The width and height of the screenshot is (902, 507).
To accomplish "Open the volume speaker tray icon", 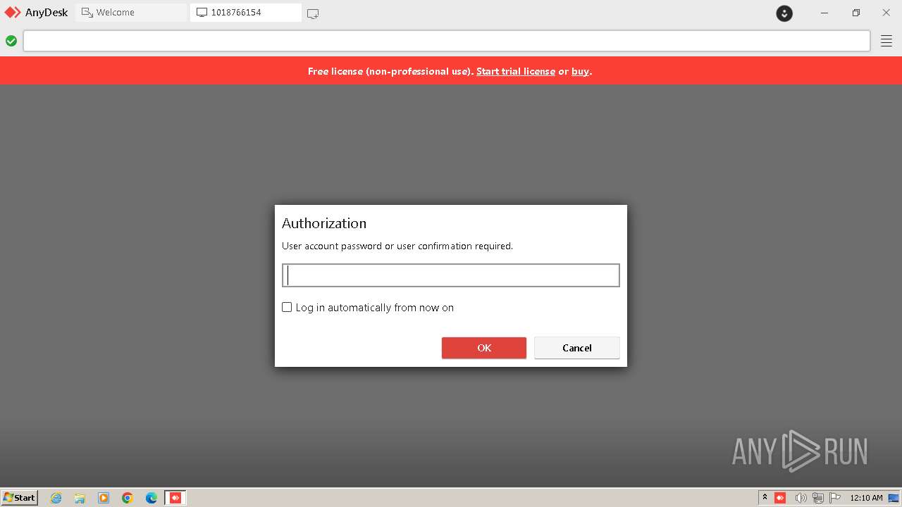I will pos(801,498).
